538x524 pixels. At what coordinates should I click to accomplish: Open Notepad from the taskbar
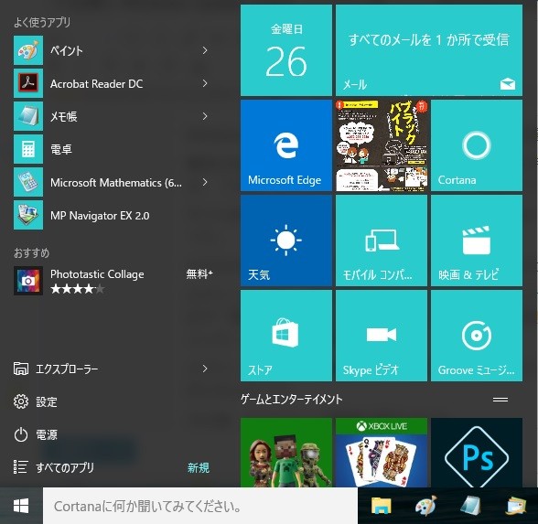[x=471, y=506]
